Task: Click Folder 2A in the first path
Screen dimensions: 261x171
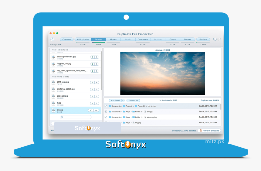Action: click(141, 106)
